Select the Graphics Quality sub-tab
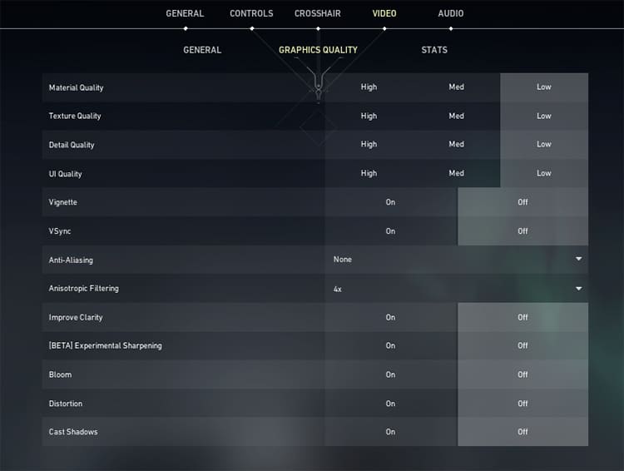624x471 pixels. coord(318,50)
